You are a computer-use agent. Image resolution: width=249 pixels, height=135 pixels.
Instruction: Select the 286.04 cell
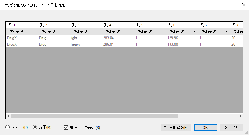click(x=118, y=44)
